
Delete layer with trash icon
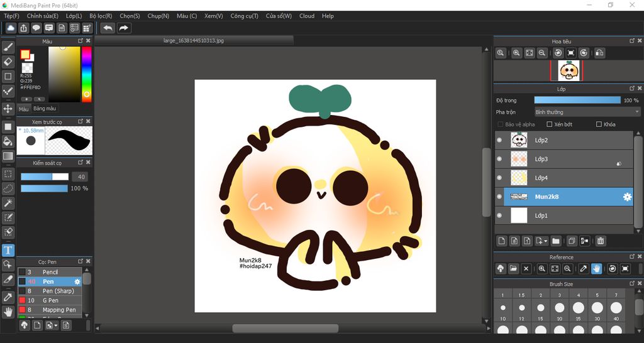pos(601,241)
